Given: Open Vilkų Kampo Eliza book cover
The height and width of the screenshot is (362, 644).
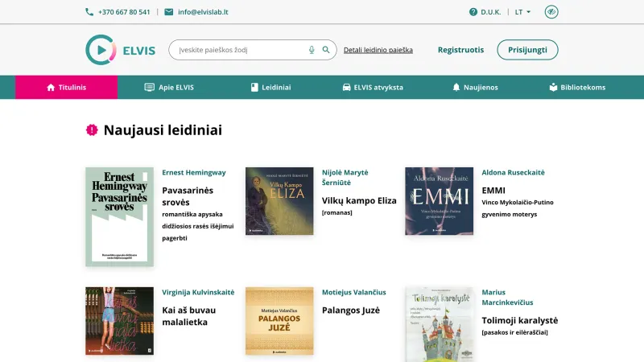Looking at the screenshot, I should (279, 201).
